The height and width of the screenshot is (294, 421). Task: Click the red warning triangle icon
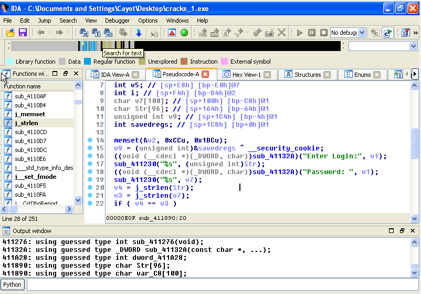(172, 33)
